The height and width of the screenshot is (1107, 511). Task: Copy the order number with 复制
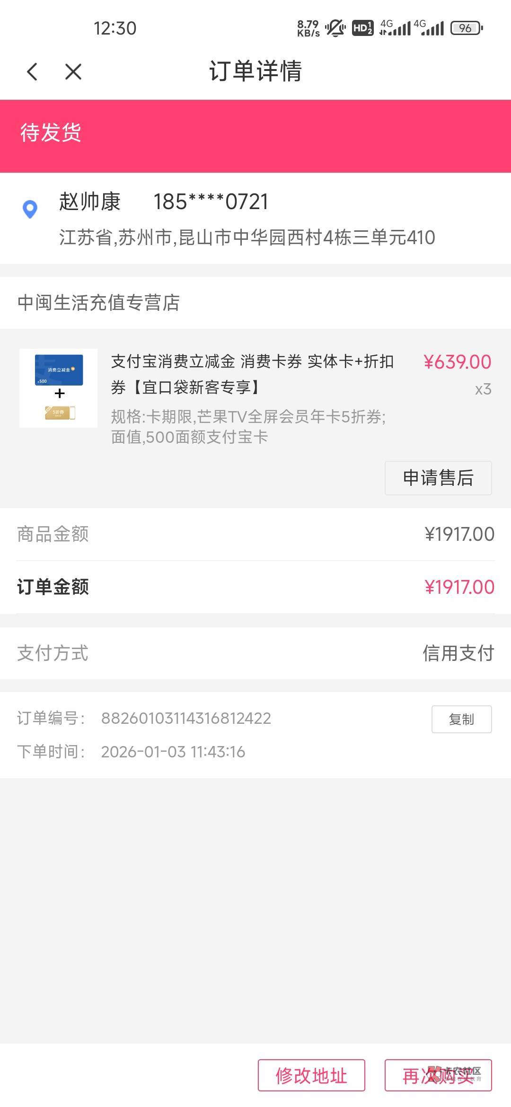click(461, 719)
